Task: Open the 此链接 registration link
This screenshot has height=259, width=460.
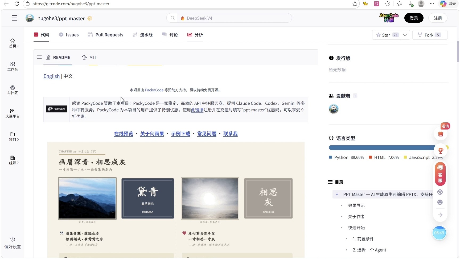Action: point(197,110)
